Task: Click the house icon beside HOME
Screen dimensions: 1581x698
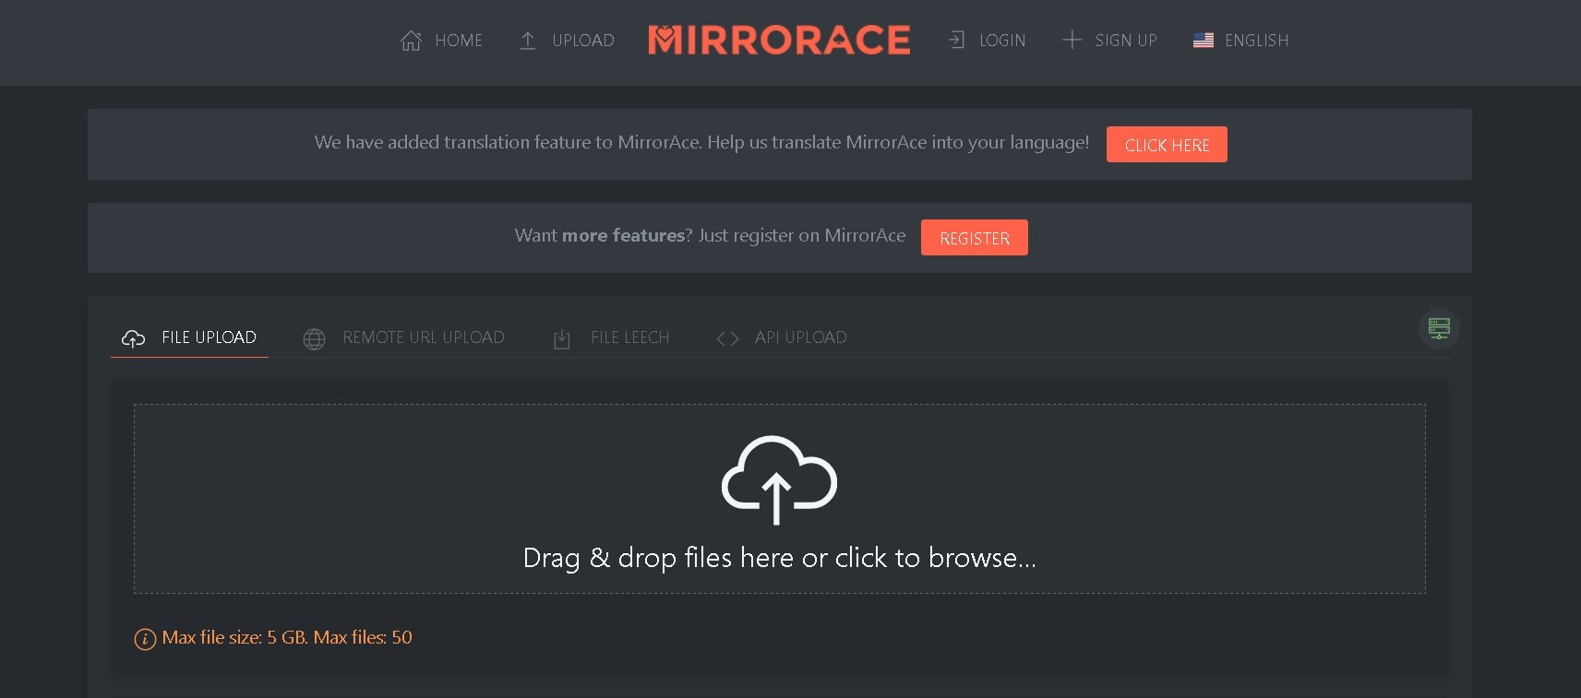Action: coord(412,41)
